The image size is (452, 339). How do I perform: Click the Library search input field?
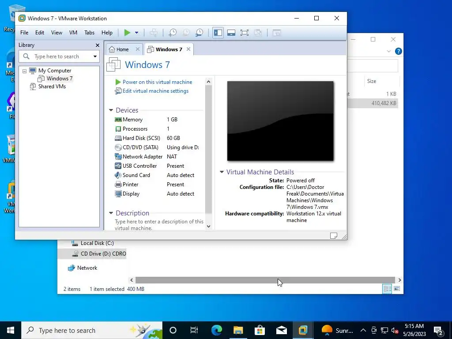click(59, 56)
